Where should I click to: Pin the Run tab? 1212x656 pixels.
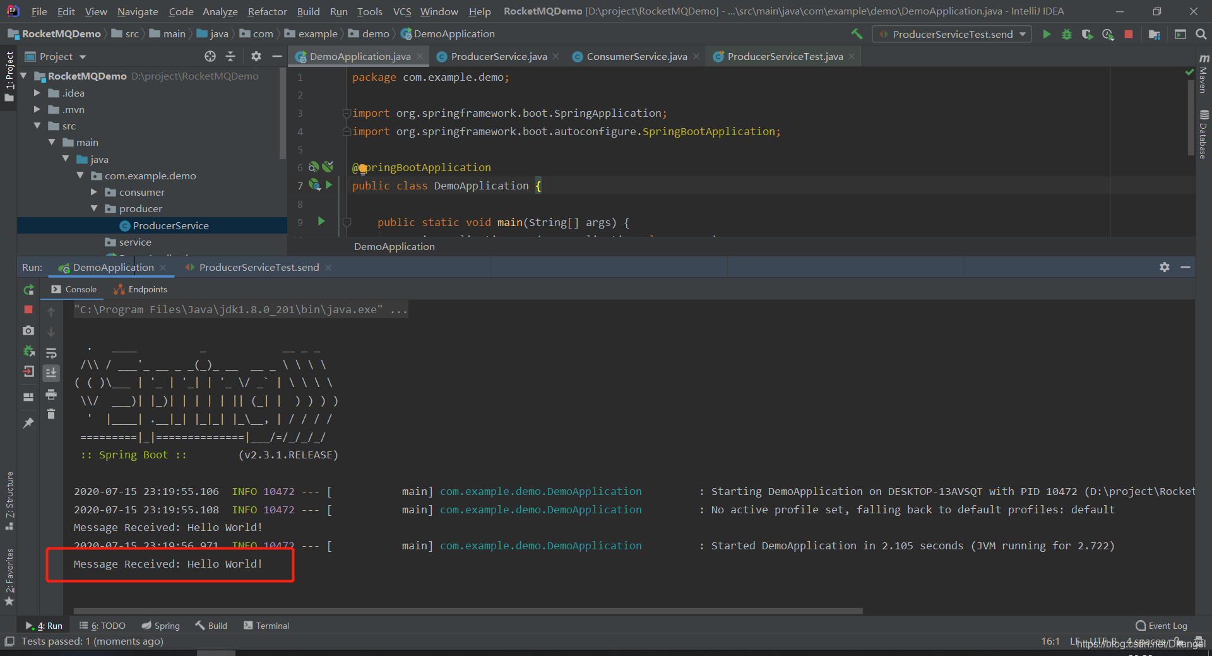28,423
